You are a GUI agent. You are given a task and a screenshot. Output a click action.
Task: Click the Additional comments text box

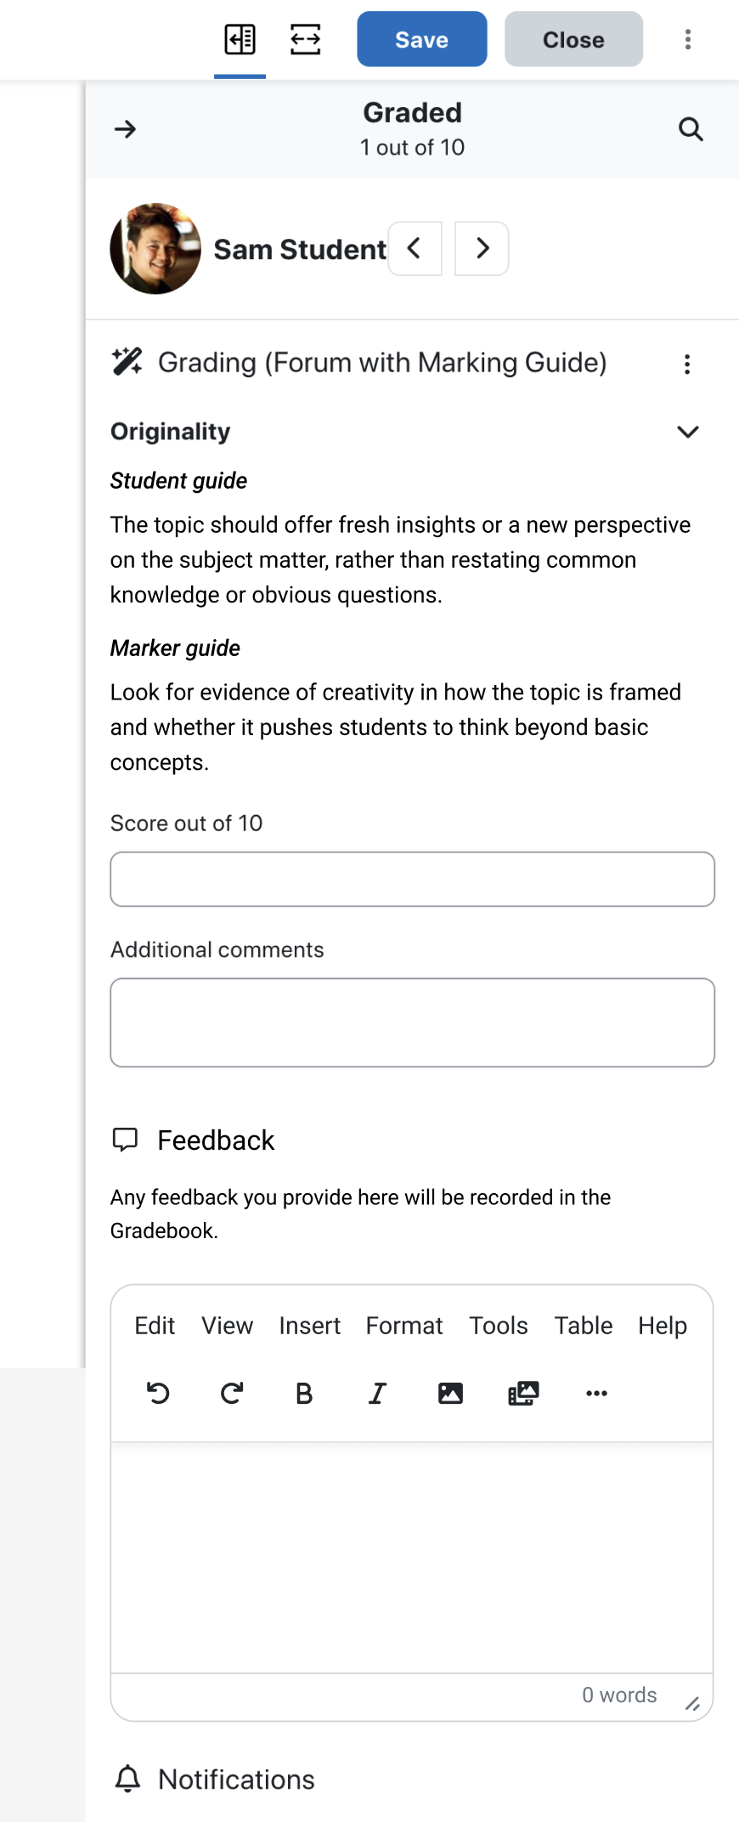[x=412, y=1022]
